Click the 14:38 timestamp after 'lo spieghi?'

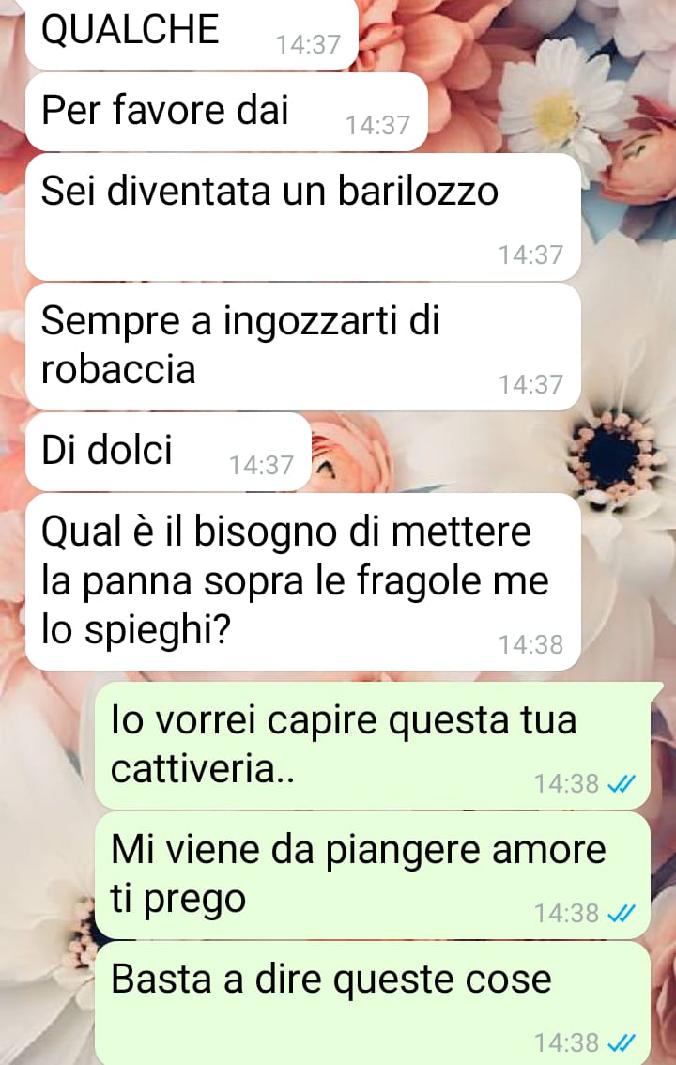coord(530,645)
